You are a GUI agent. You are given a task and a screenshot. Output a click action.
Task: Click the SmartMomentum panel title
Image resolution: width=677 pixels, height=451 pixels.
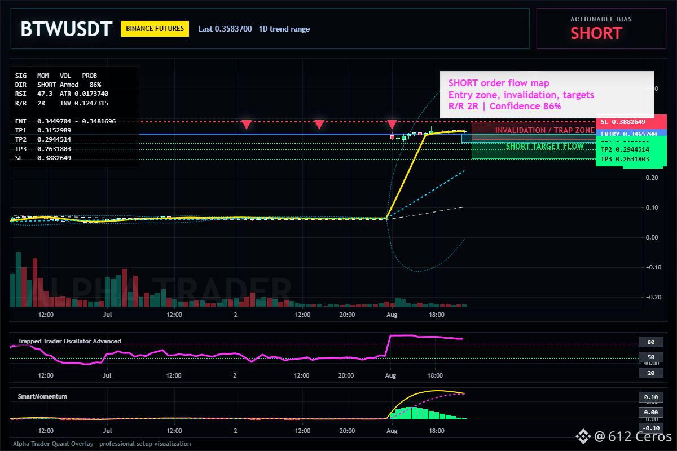point(42,396)
